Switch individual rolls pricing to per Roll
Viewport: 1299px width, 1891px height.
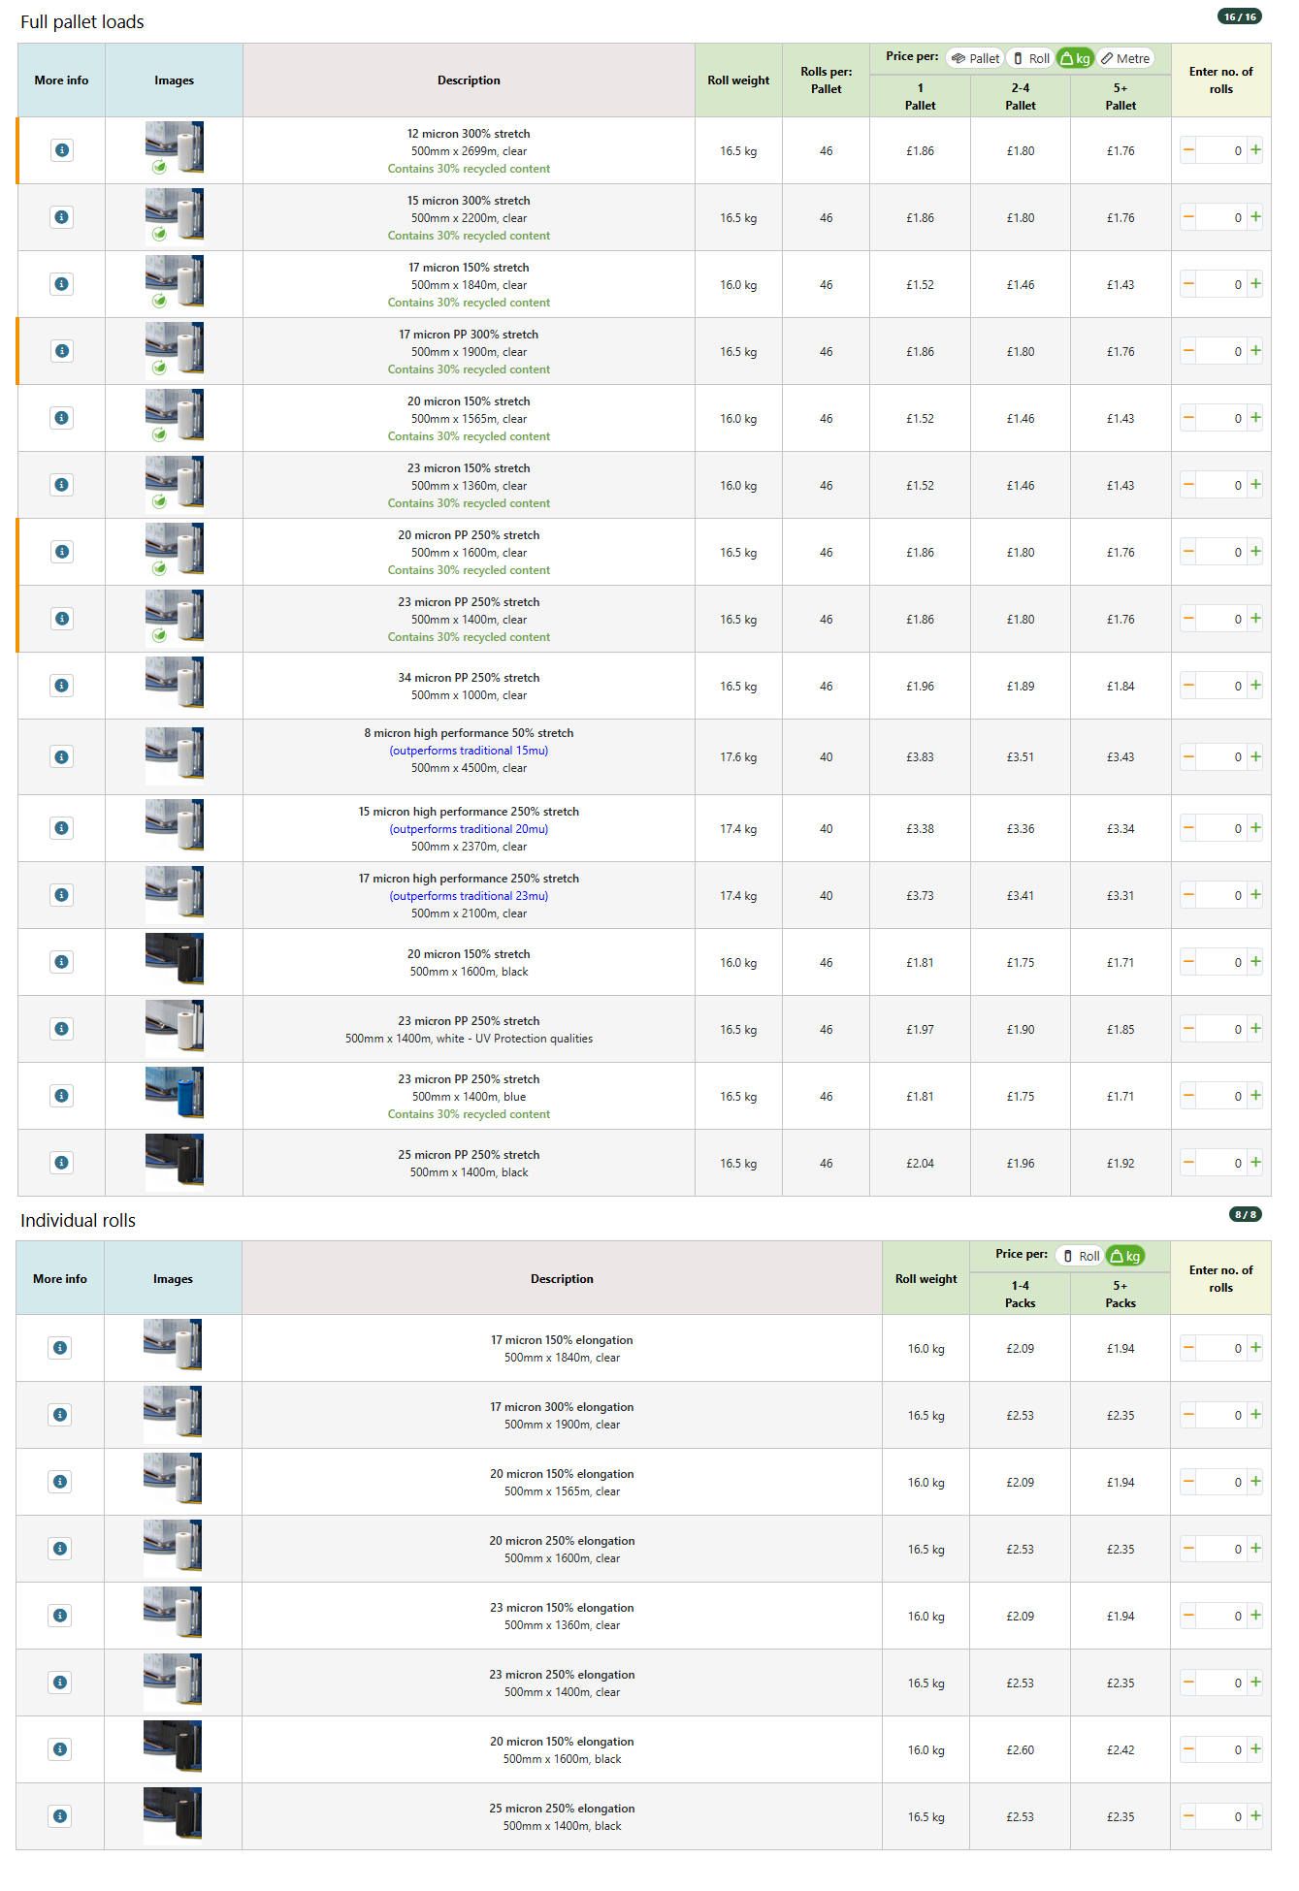click(x=1080, y=1256)
